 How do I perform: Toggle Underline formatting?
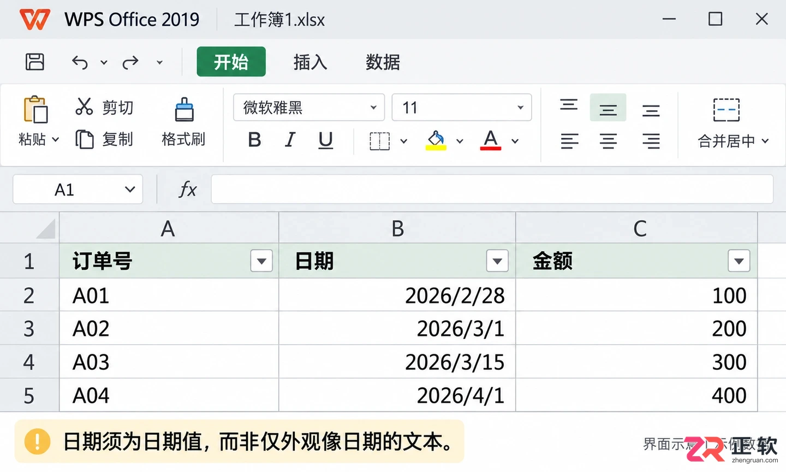(x=326, y=140)
